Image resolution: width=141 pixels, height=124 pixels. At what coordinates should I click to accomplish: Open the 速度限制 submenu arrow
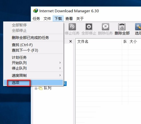tap(60, 75)
